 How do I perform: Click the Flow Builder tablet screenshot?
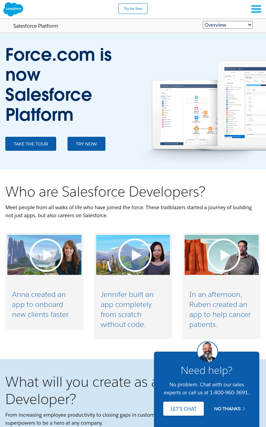(x=185, y=115)
